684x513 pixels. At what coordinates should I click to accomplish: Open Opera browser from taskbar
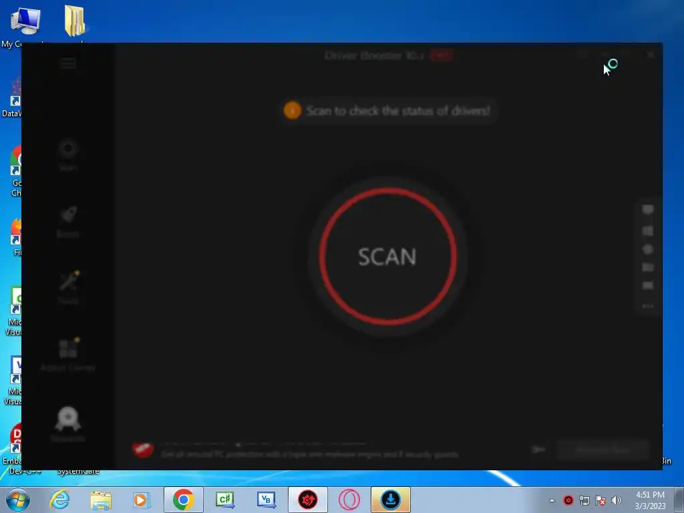pos(349,500)
